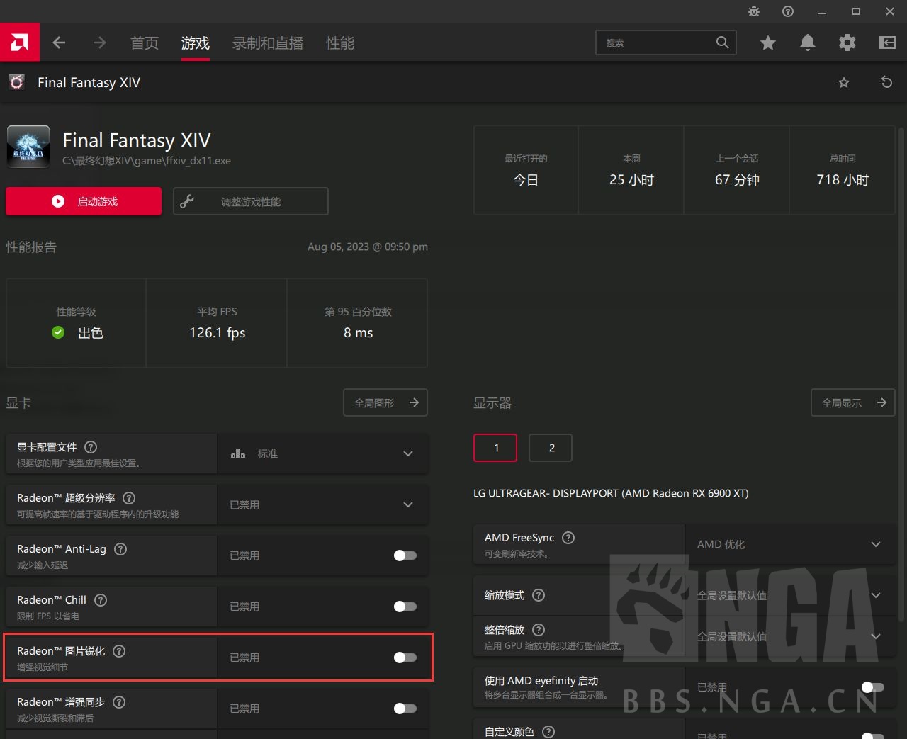907x739 pixels.
Task: Click the 718 小时 total time
Action: [843, 180]
